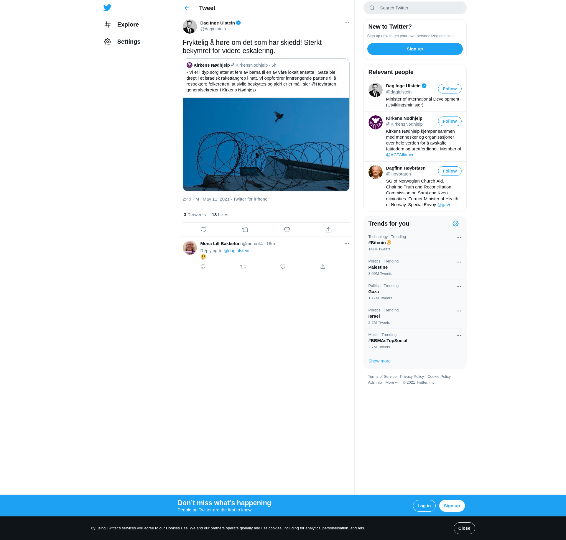This screenshot has width=566, height=540.
Task: Share the main tweet
Action: (x=329, y=230)
